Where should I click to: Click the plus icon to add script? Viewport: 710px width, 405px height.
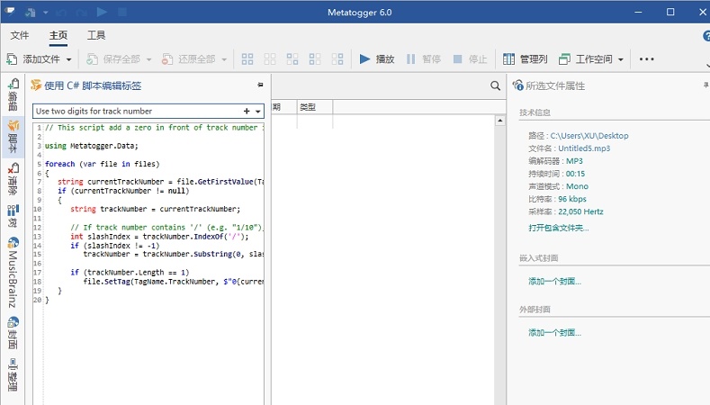pos(247,111)
